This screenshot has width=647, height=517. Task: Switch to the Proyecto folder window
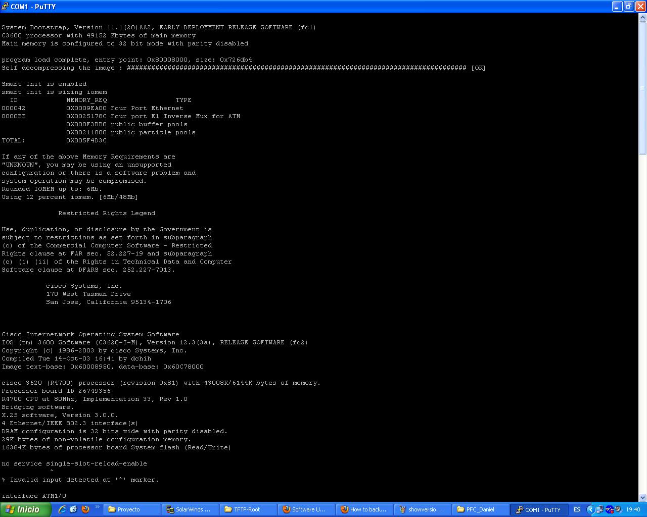click(132, 509)
